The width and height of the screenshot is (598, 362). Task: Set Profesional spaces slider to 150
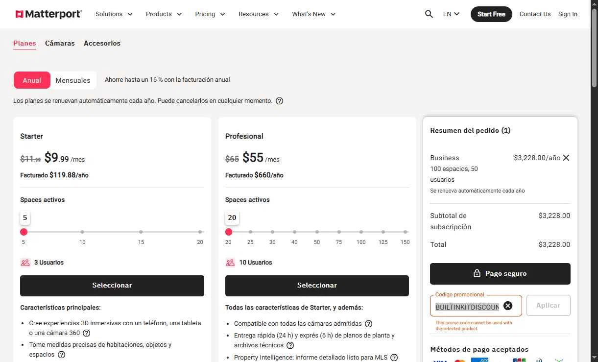coord(405,232)
